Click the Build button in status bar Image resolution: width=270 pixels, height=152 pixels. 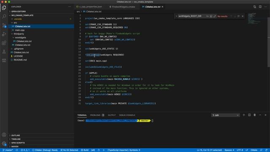point(85,150)
